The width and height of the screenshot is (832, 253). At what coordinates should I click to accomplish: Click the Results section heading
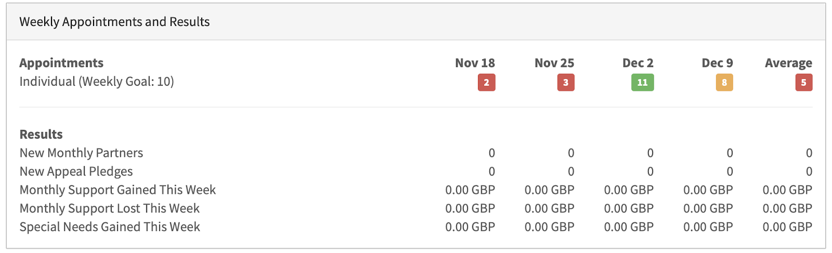pos(41,134)
